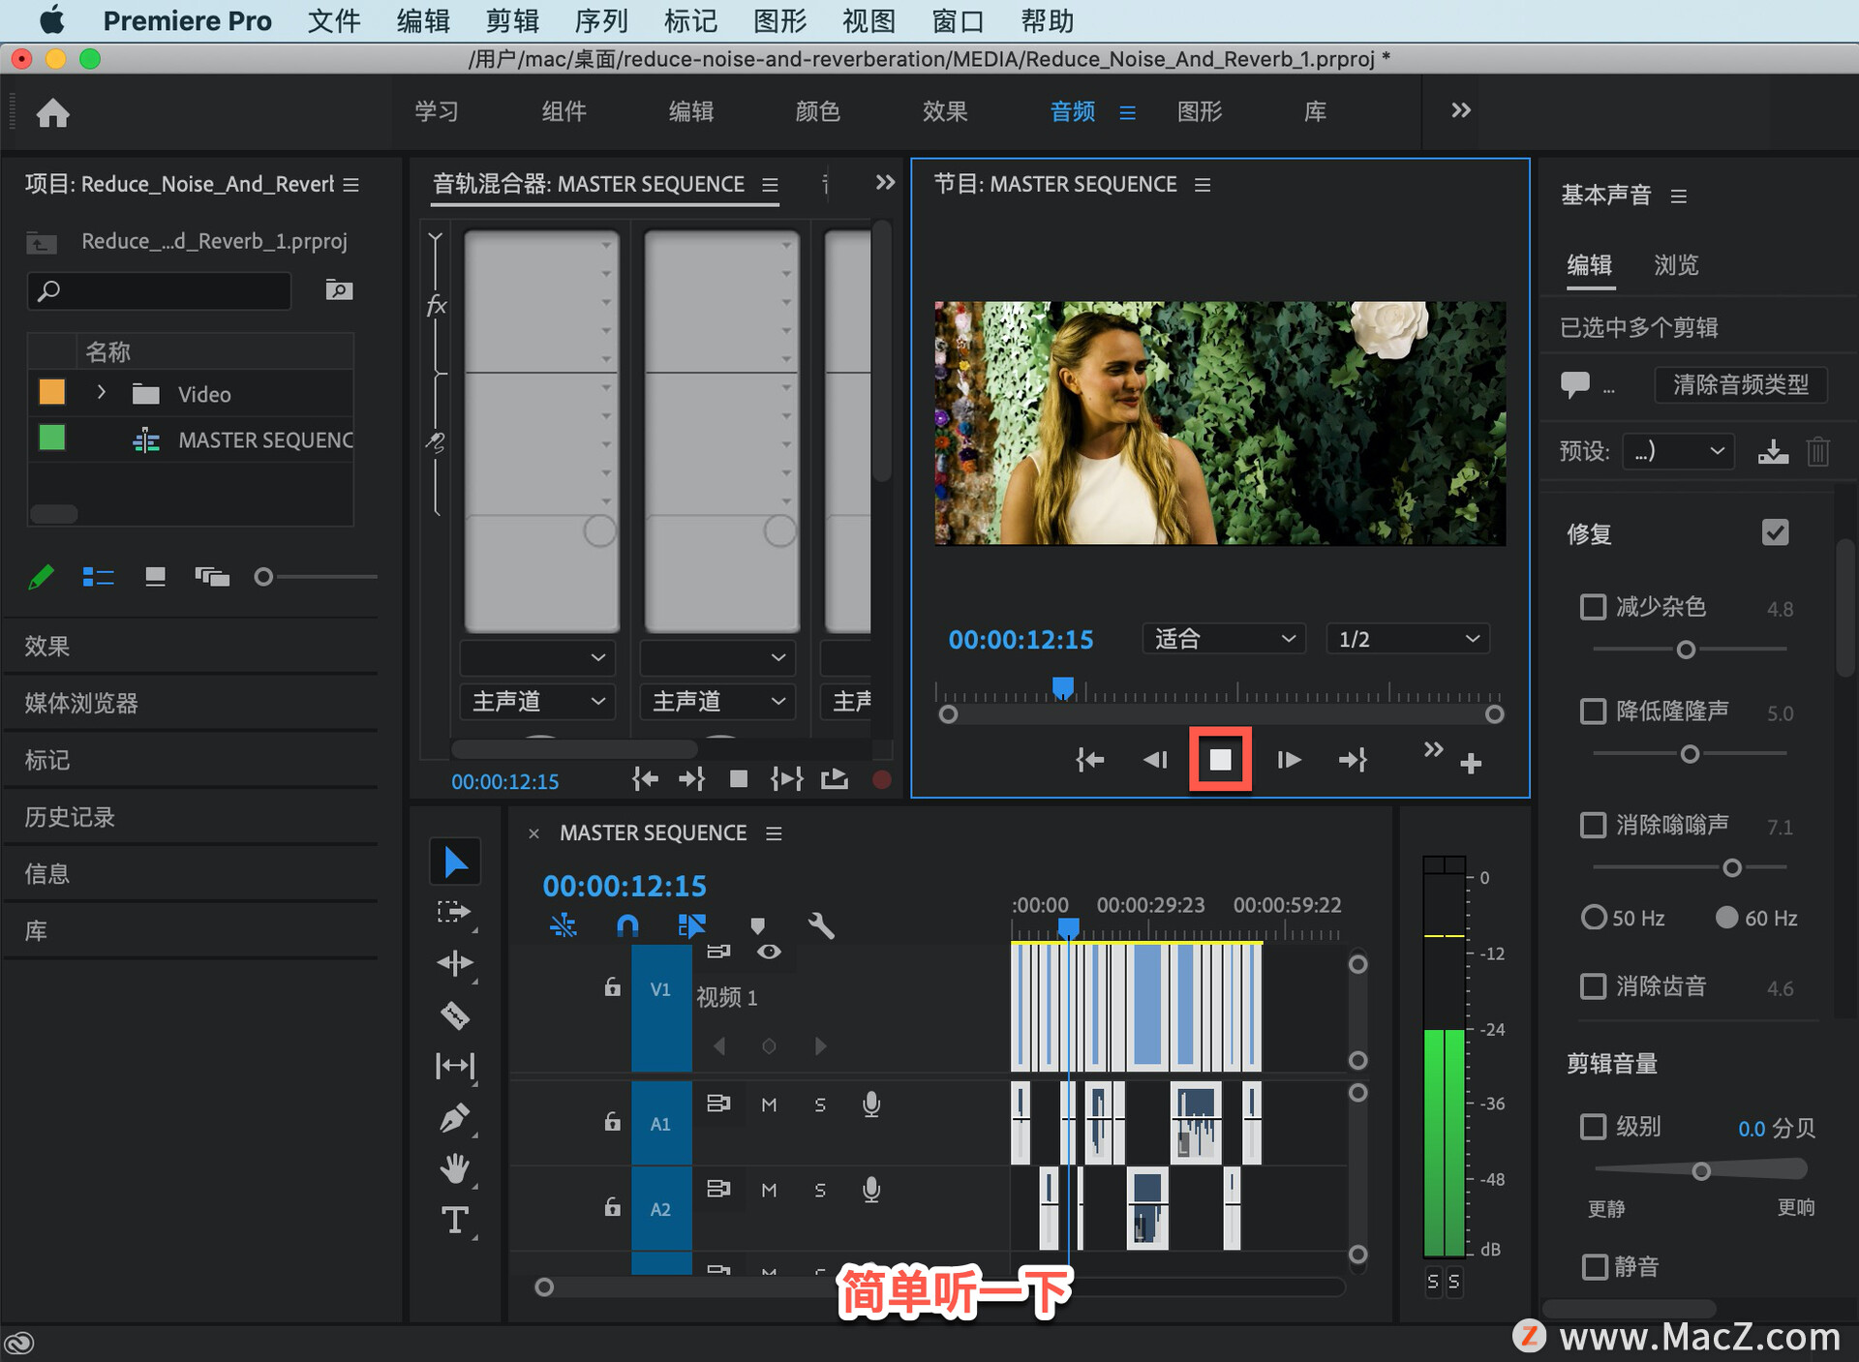The image size is (1859, 1362).
Task: Click the new bin from search icon
Action: pos(339,289)
